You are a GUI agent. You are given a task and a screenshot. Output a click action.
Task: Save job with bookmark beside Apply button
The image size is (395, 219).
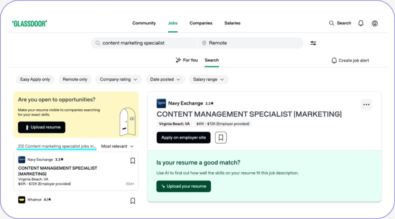[221, 138]
